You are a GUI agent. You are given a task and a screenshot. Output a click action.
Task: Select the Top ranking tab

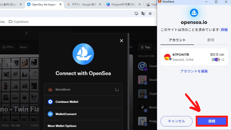145,47
